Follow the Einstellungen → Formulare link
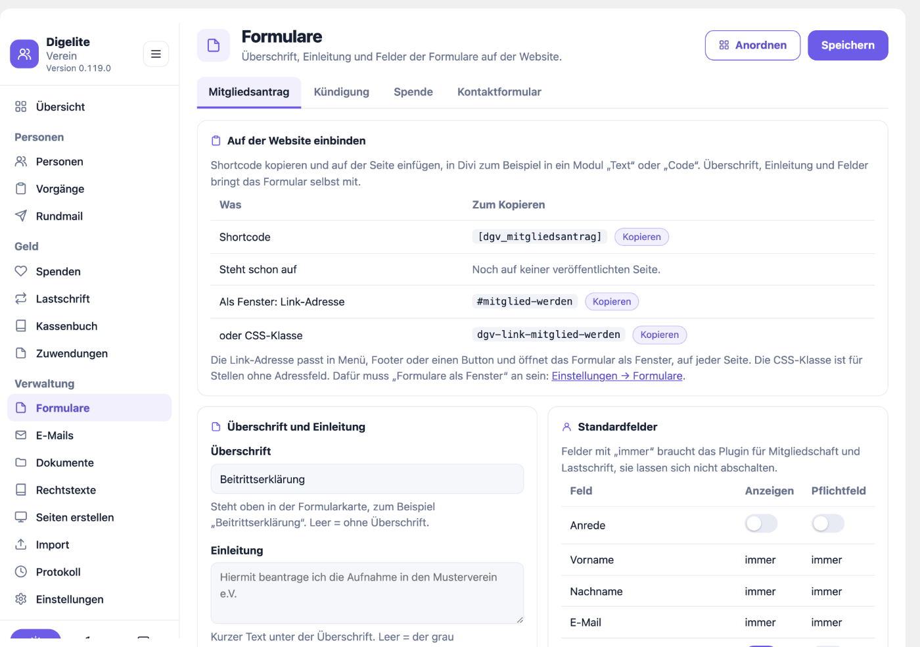 [617, 376]
